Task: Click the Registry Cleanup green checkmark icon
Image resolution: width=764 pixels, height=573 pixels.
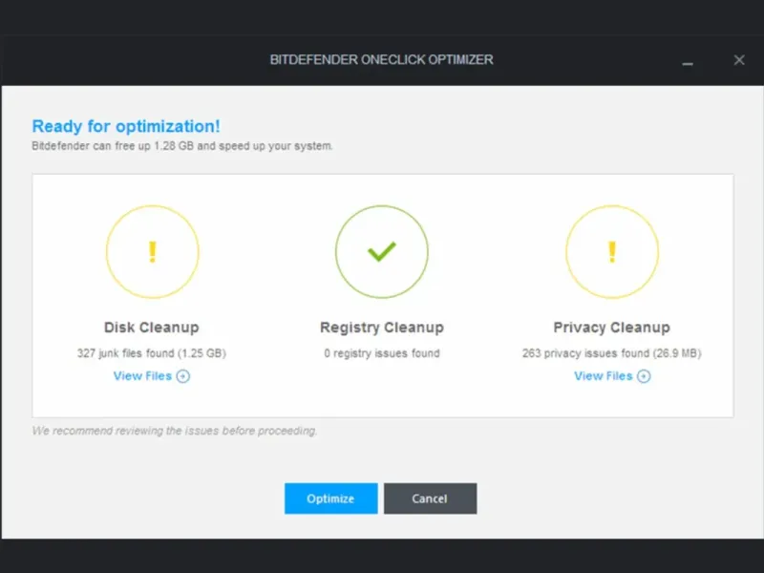Action: coord(382,252)
